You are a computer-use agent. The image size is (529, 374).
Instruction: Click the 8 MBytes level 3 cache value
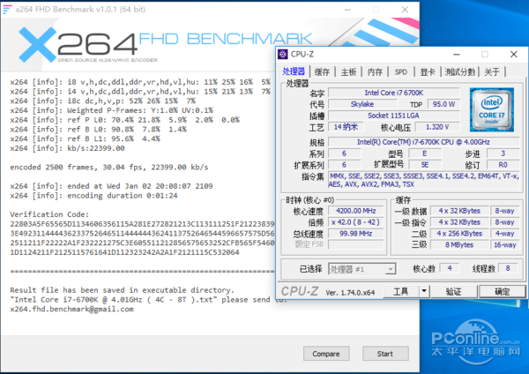(x=459, y=244)
